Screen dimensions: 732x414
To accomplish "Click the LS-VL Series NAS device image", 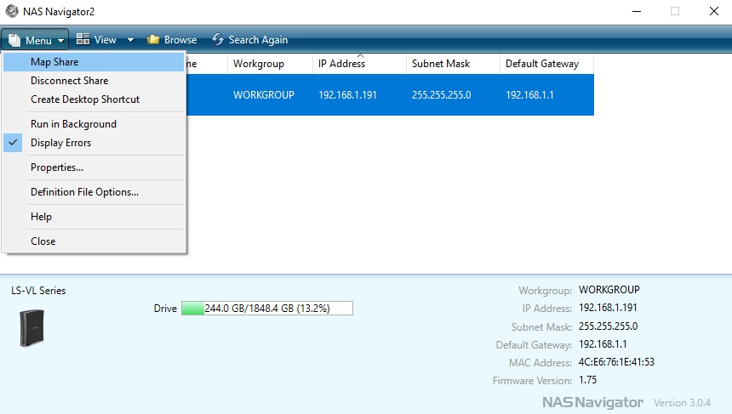I will (x=31, y=328).
